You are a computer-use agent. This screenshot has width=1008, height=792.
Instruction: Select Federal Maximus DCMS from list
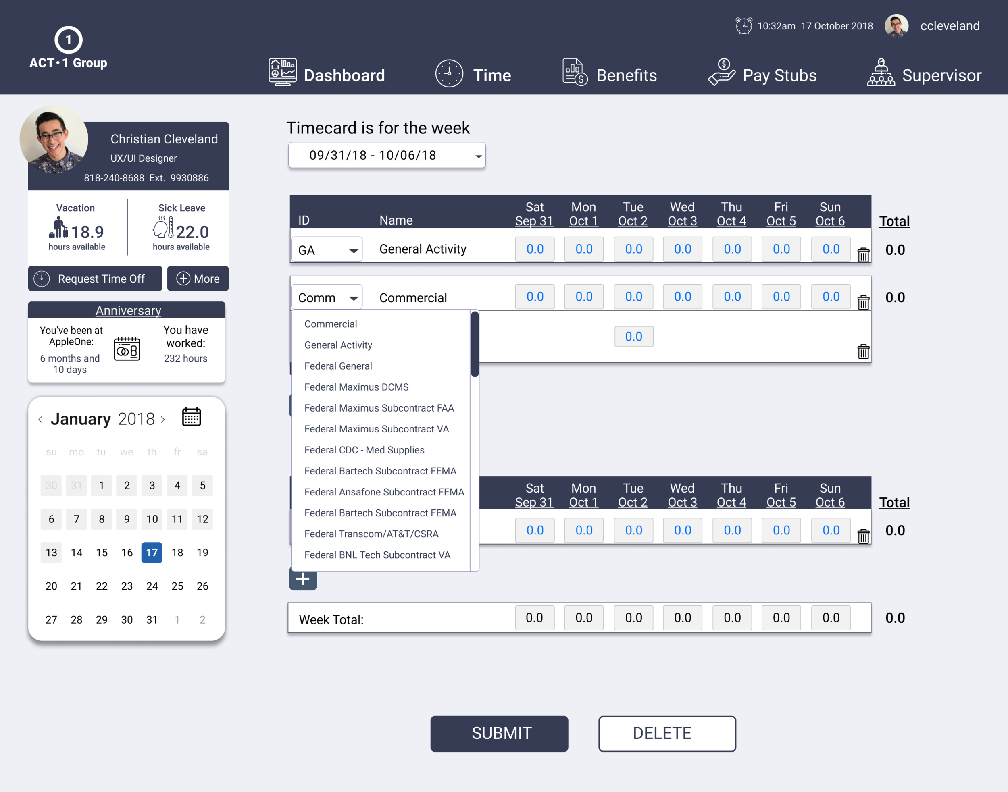point(356,387)
